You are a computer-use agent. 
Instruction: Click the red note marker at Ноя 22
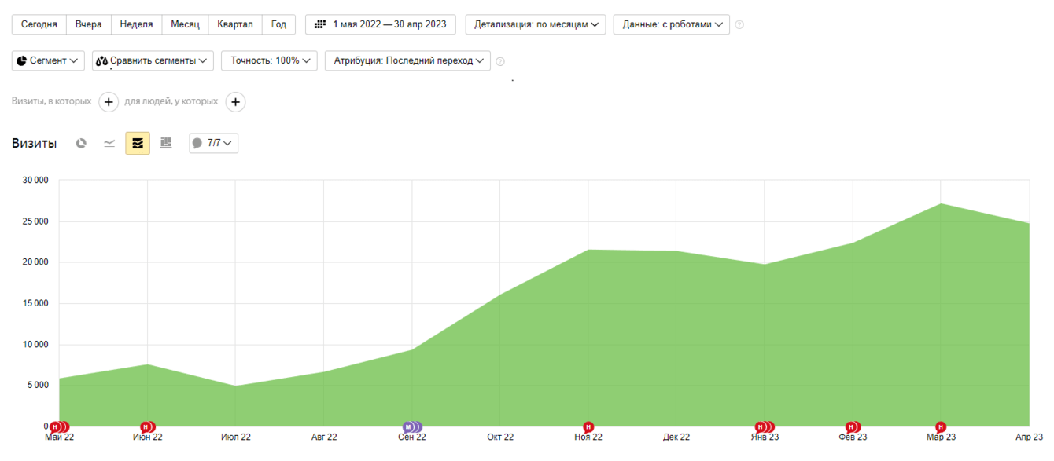tap(588, 426)
